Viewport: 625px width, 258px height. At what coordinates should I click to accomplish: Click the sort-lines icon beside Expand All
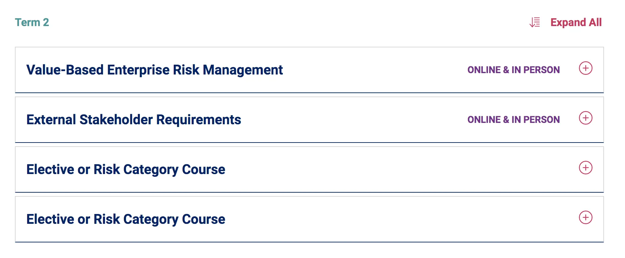coord(535,22)
